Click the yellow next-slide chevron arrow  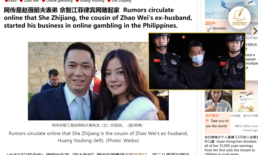pos(255,31)
